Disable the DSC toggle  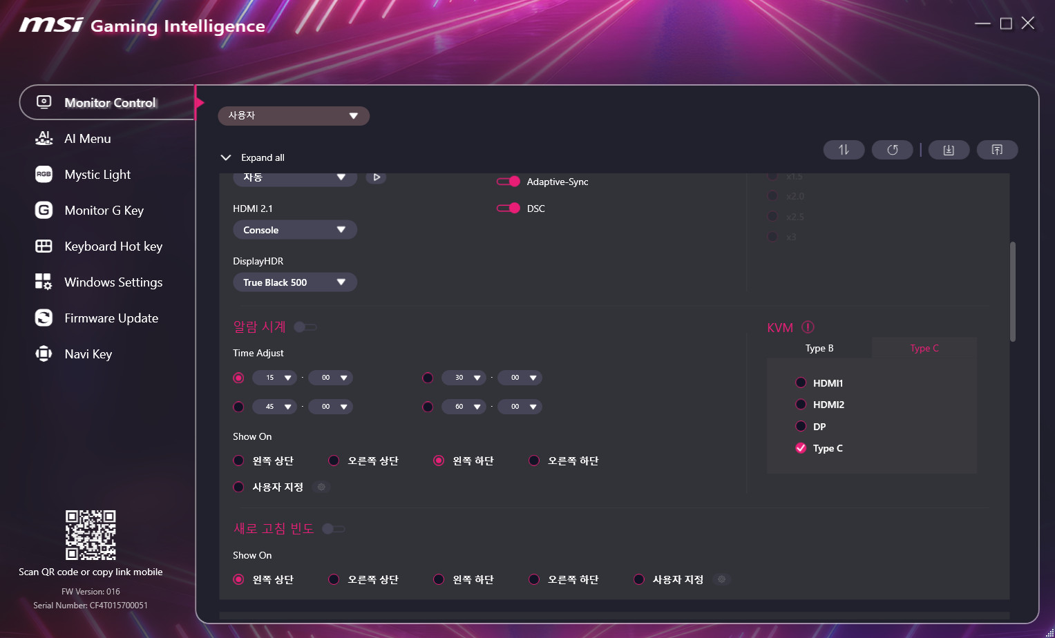(509, 209)
